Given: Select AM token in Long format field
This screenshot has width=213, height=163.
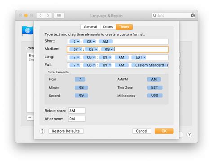Looking at the screenshot, I should (121, 57).
